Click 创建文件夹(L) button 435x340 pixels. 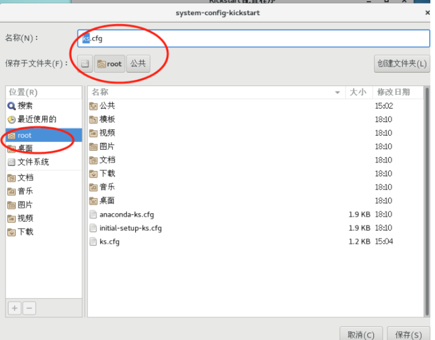coord(401,64)
